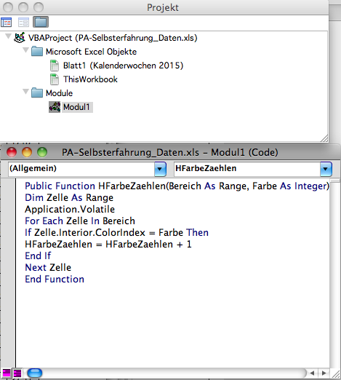
Task: Switch to procedure view button
Action: click(6, 373)
